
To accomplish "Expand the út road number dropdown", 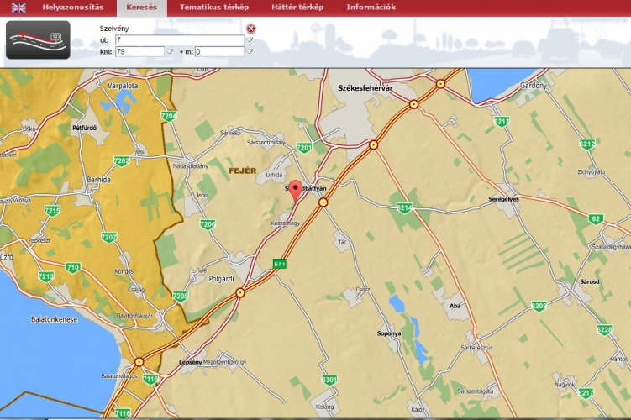I will click(250, 39).
